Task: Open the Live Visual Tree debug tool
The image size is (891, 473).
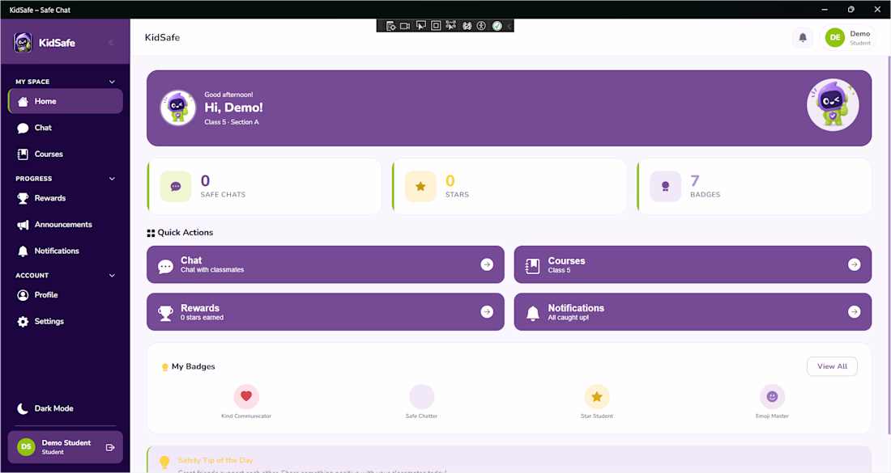Action: 390,26
